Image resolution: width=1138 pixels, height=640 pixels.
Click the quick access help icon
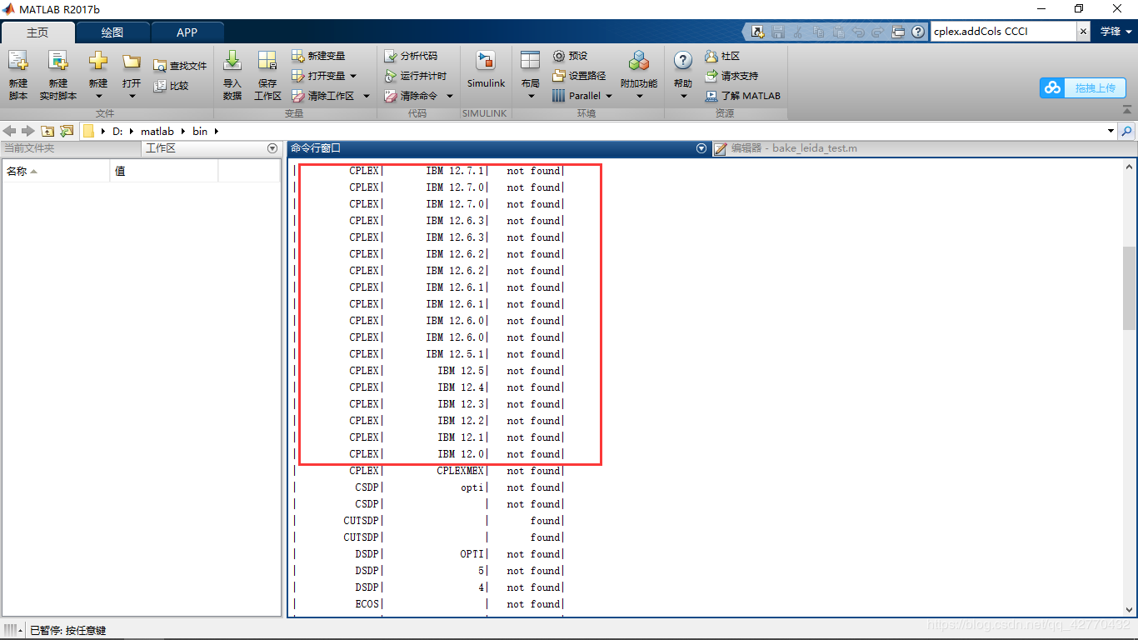coord(918,32)
